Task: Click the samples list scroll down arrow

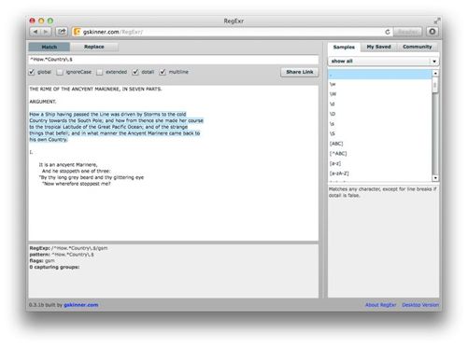Action: point(435,178)
